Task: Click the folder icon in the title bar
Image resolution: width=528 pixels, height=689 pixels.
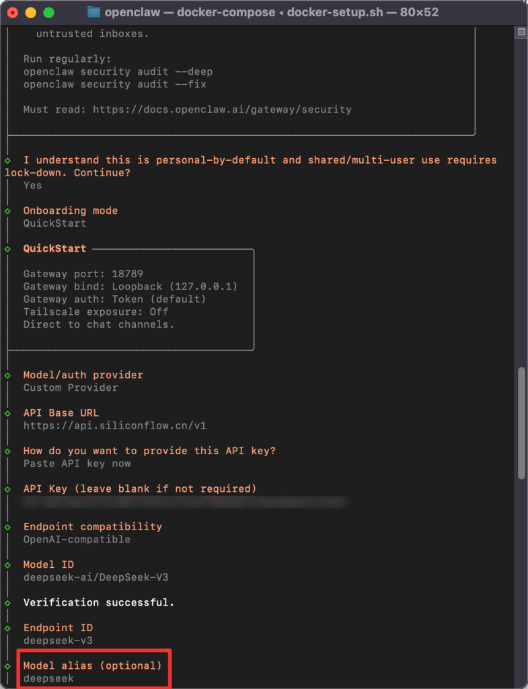Action: [93, 11]
